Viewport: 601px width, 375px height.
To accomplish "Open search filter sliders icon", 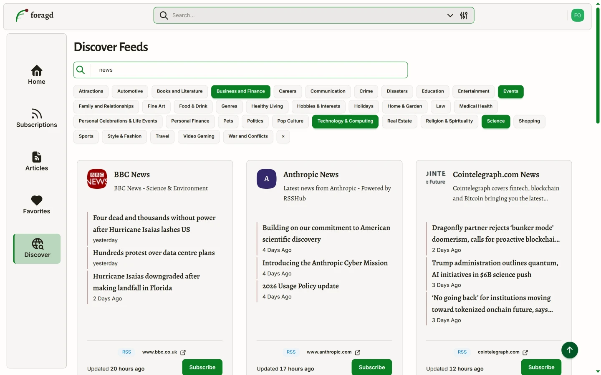I will pyautogui.click(x=464, y=15).
